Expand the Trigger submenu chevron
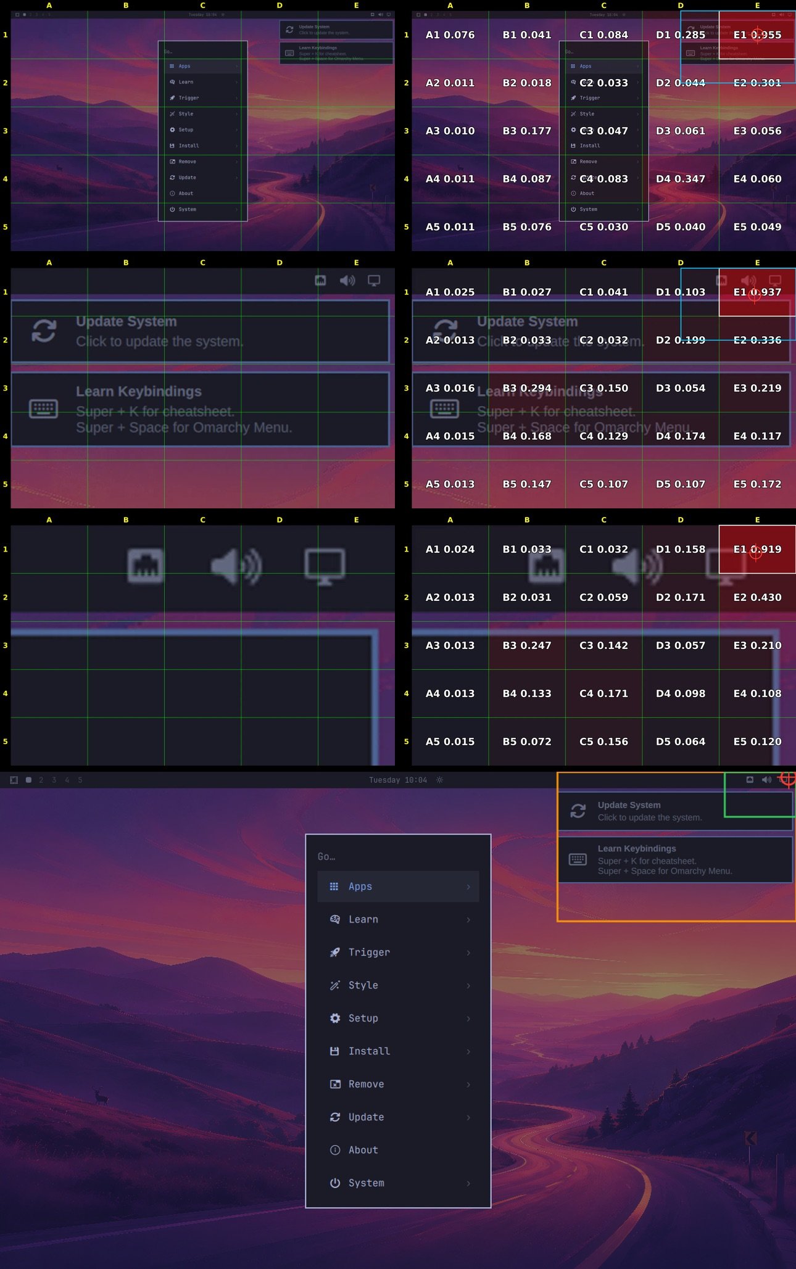This screenshot has height=1269, width=796. (x=468, y=953)
